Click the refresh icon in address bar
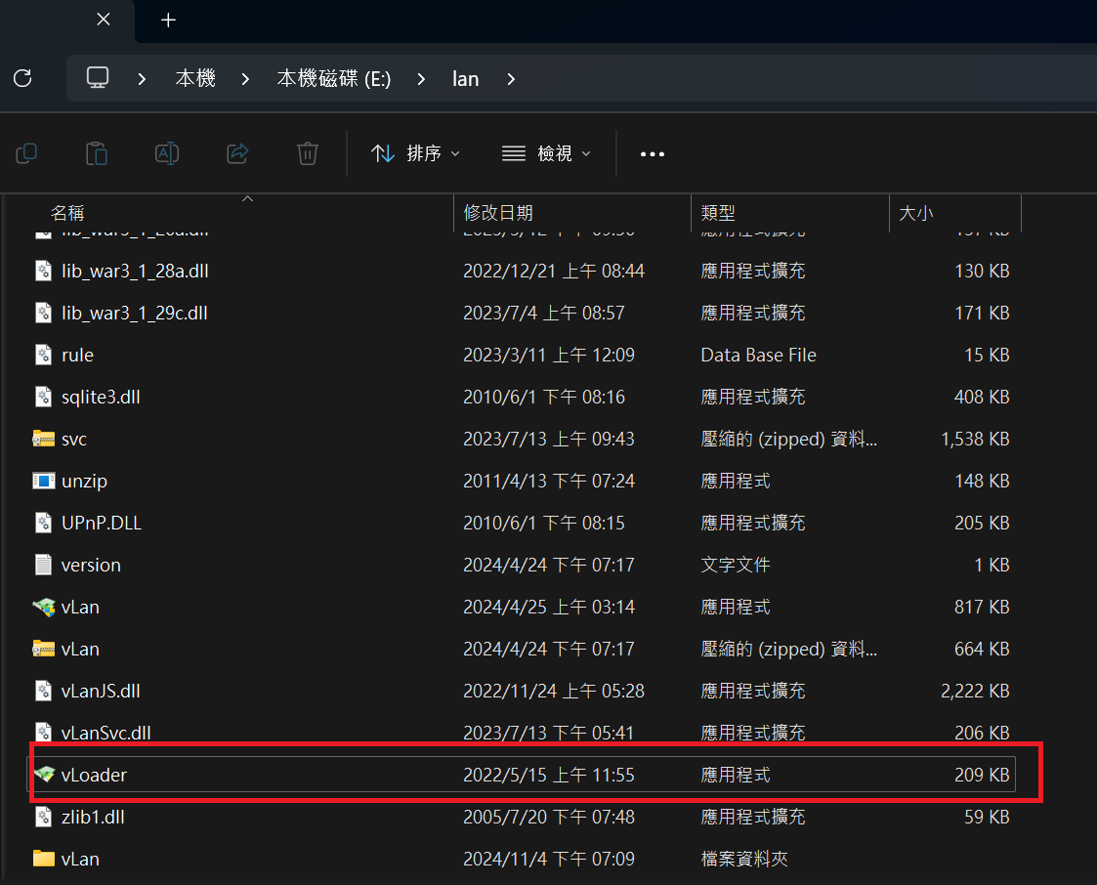Image resolution: width=1097 pixels, height=885 pixels. point(22,78)
